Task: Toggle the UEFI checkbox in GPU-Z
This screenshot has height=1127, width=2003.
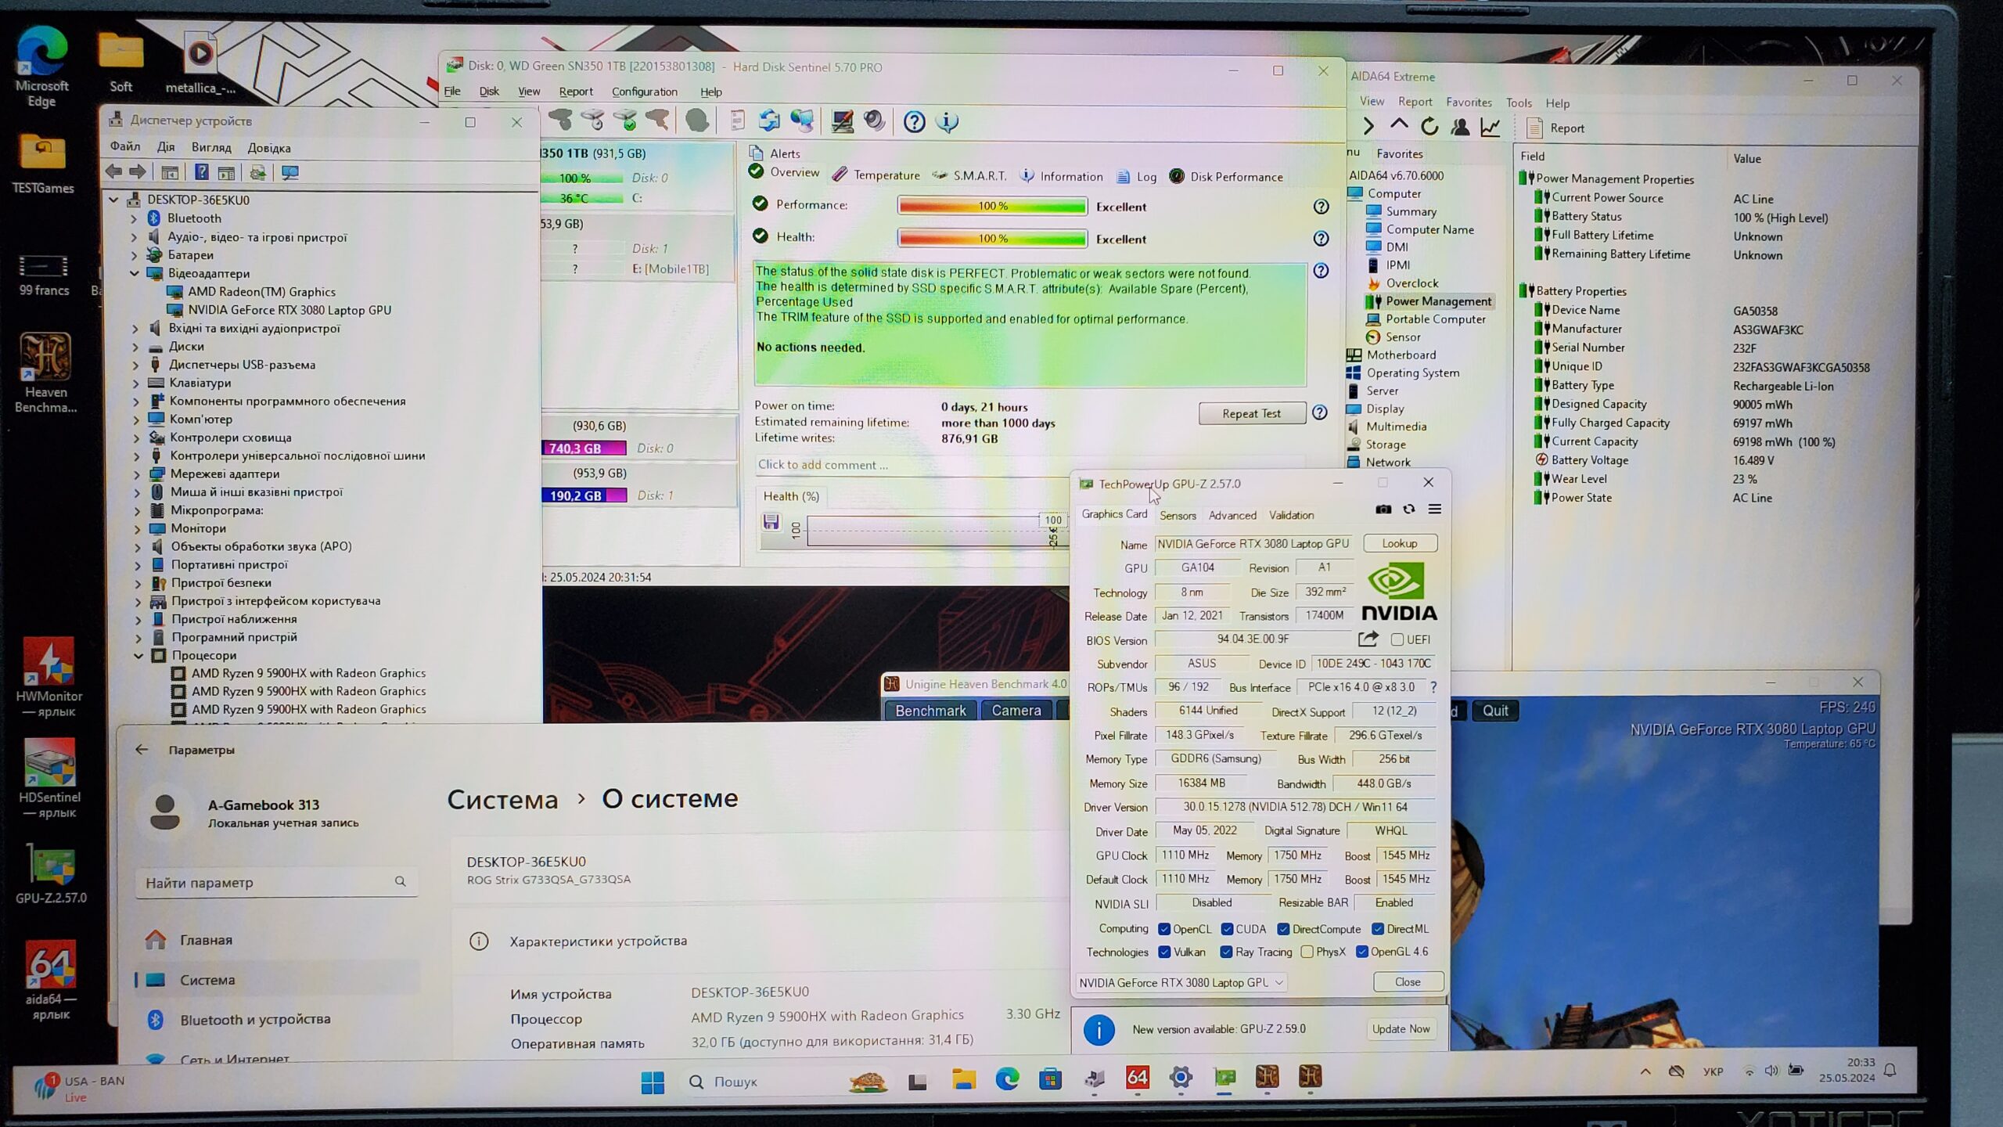Action: pos(1397,639)
